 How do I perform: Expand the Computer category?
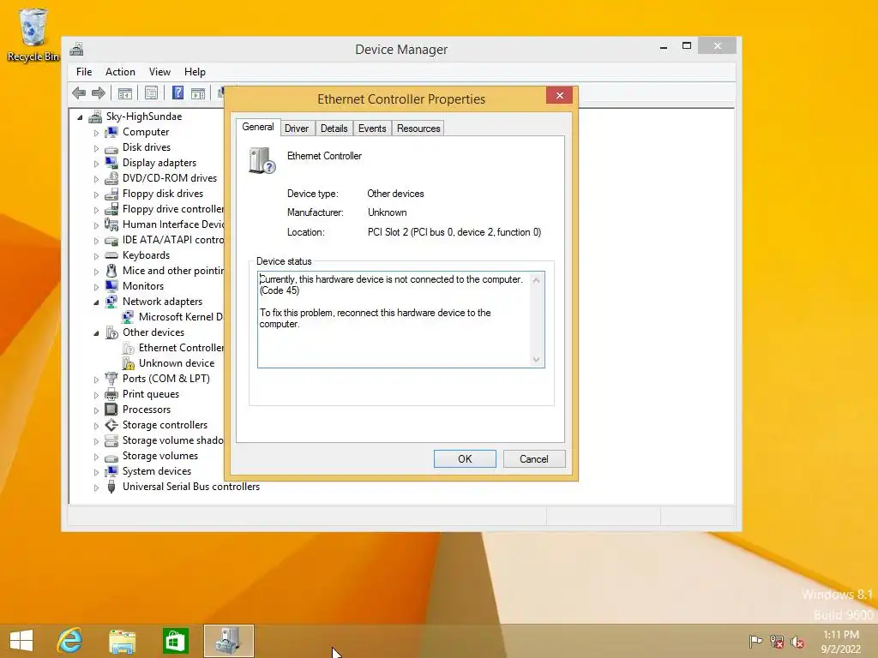click(96, 133)
